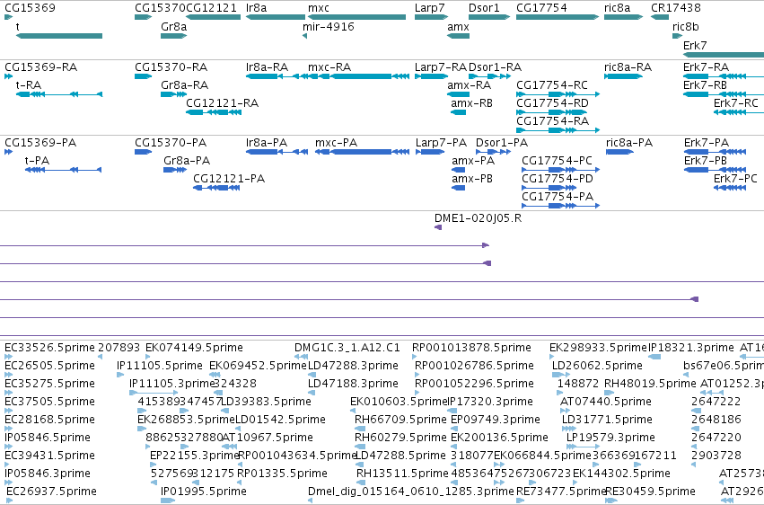Click the CG15369-RA transcript label

41,66
